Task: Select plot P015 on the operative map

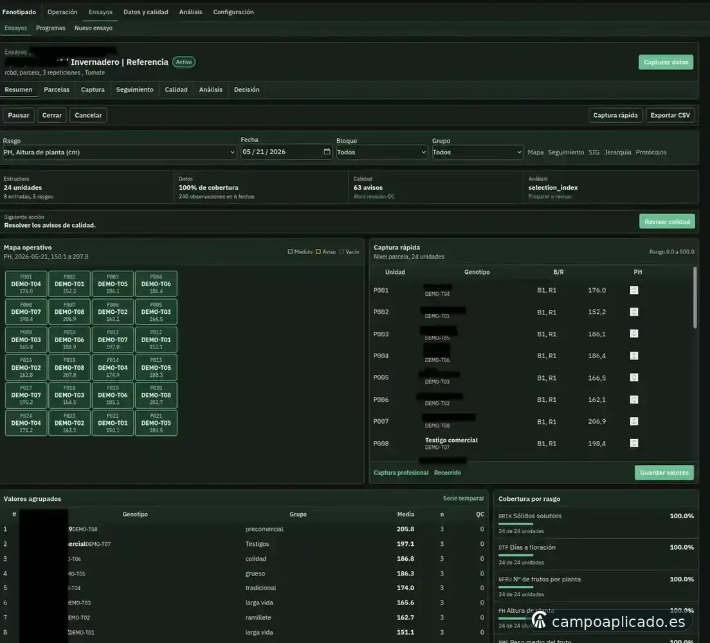Action: point(69,367)
